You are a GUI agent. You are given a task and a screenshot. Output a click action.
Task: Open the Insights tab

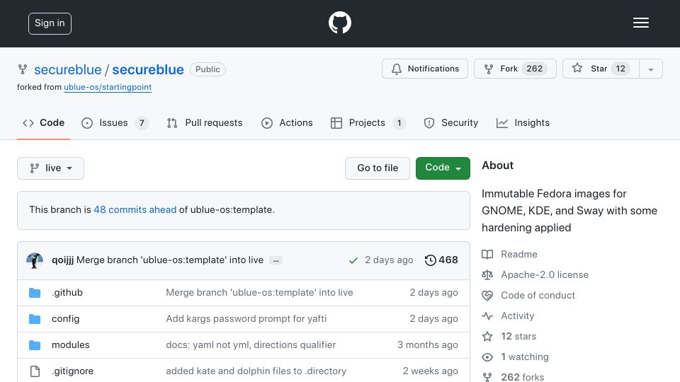(523, 123)
